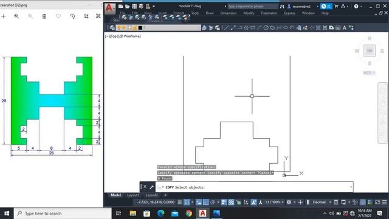Select the Polygon tool
389x219 pixels.
(x=246, y=28)
